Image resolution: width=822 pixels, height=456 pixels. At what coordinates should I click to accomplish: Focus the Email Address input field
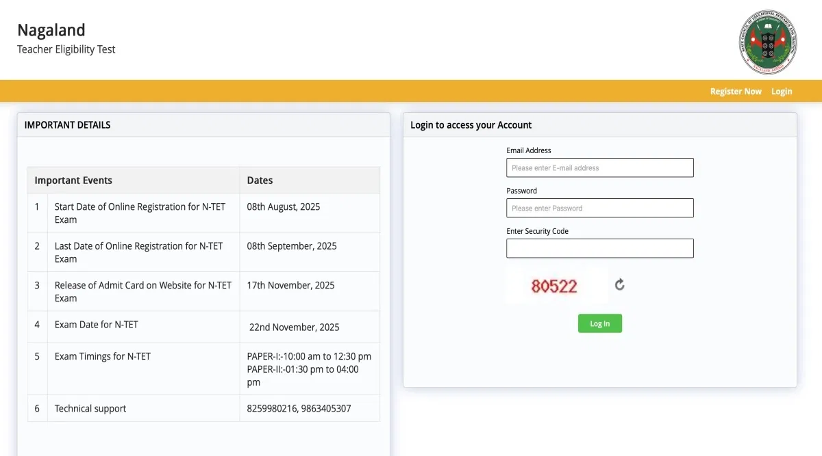click(599, 167)
